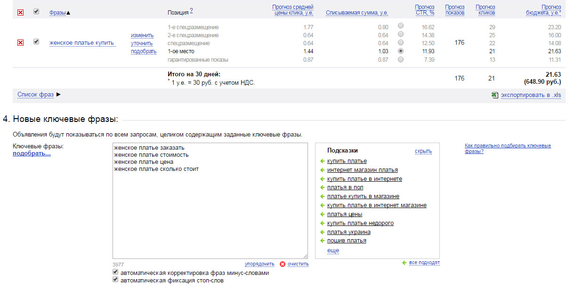Delete the 'женское платье купить' phrase row
This screenshot has width=575, height=290.
pos(20,43)
